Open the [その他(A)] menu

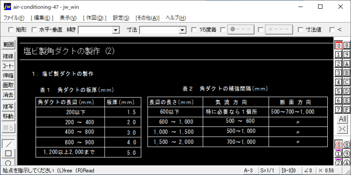[x=148, y=18]
